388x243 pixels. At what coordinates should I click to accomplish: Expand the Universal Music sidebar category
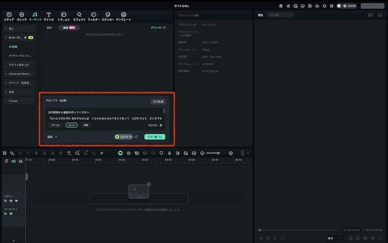[20, 73]
